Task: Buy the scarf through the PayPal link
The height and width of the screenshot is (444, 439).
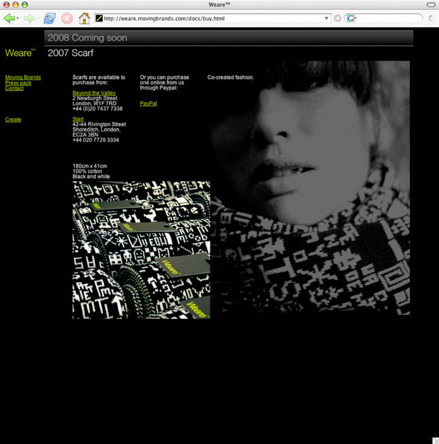Action: [149, 103]
